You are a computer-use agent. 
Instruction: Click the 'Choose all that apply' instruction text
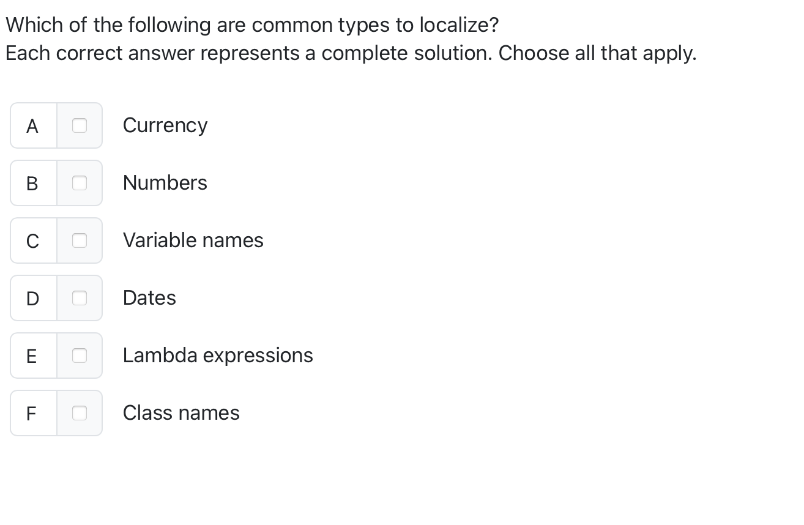[x=351, y=53]
